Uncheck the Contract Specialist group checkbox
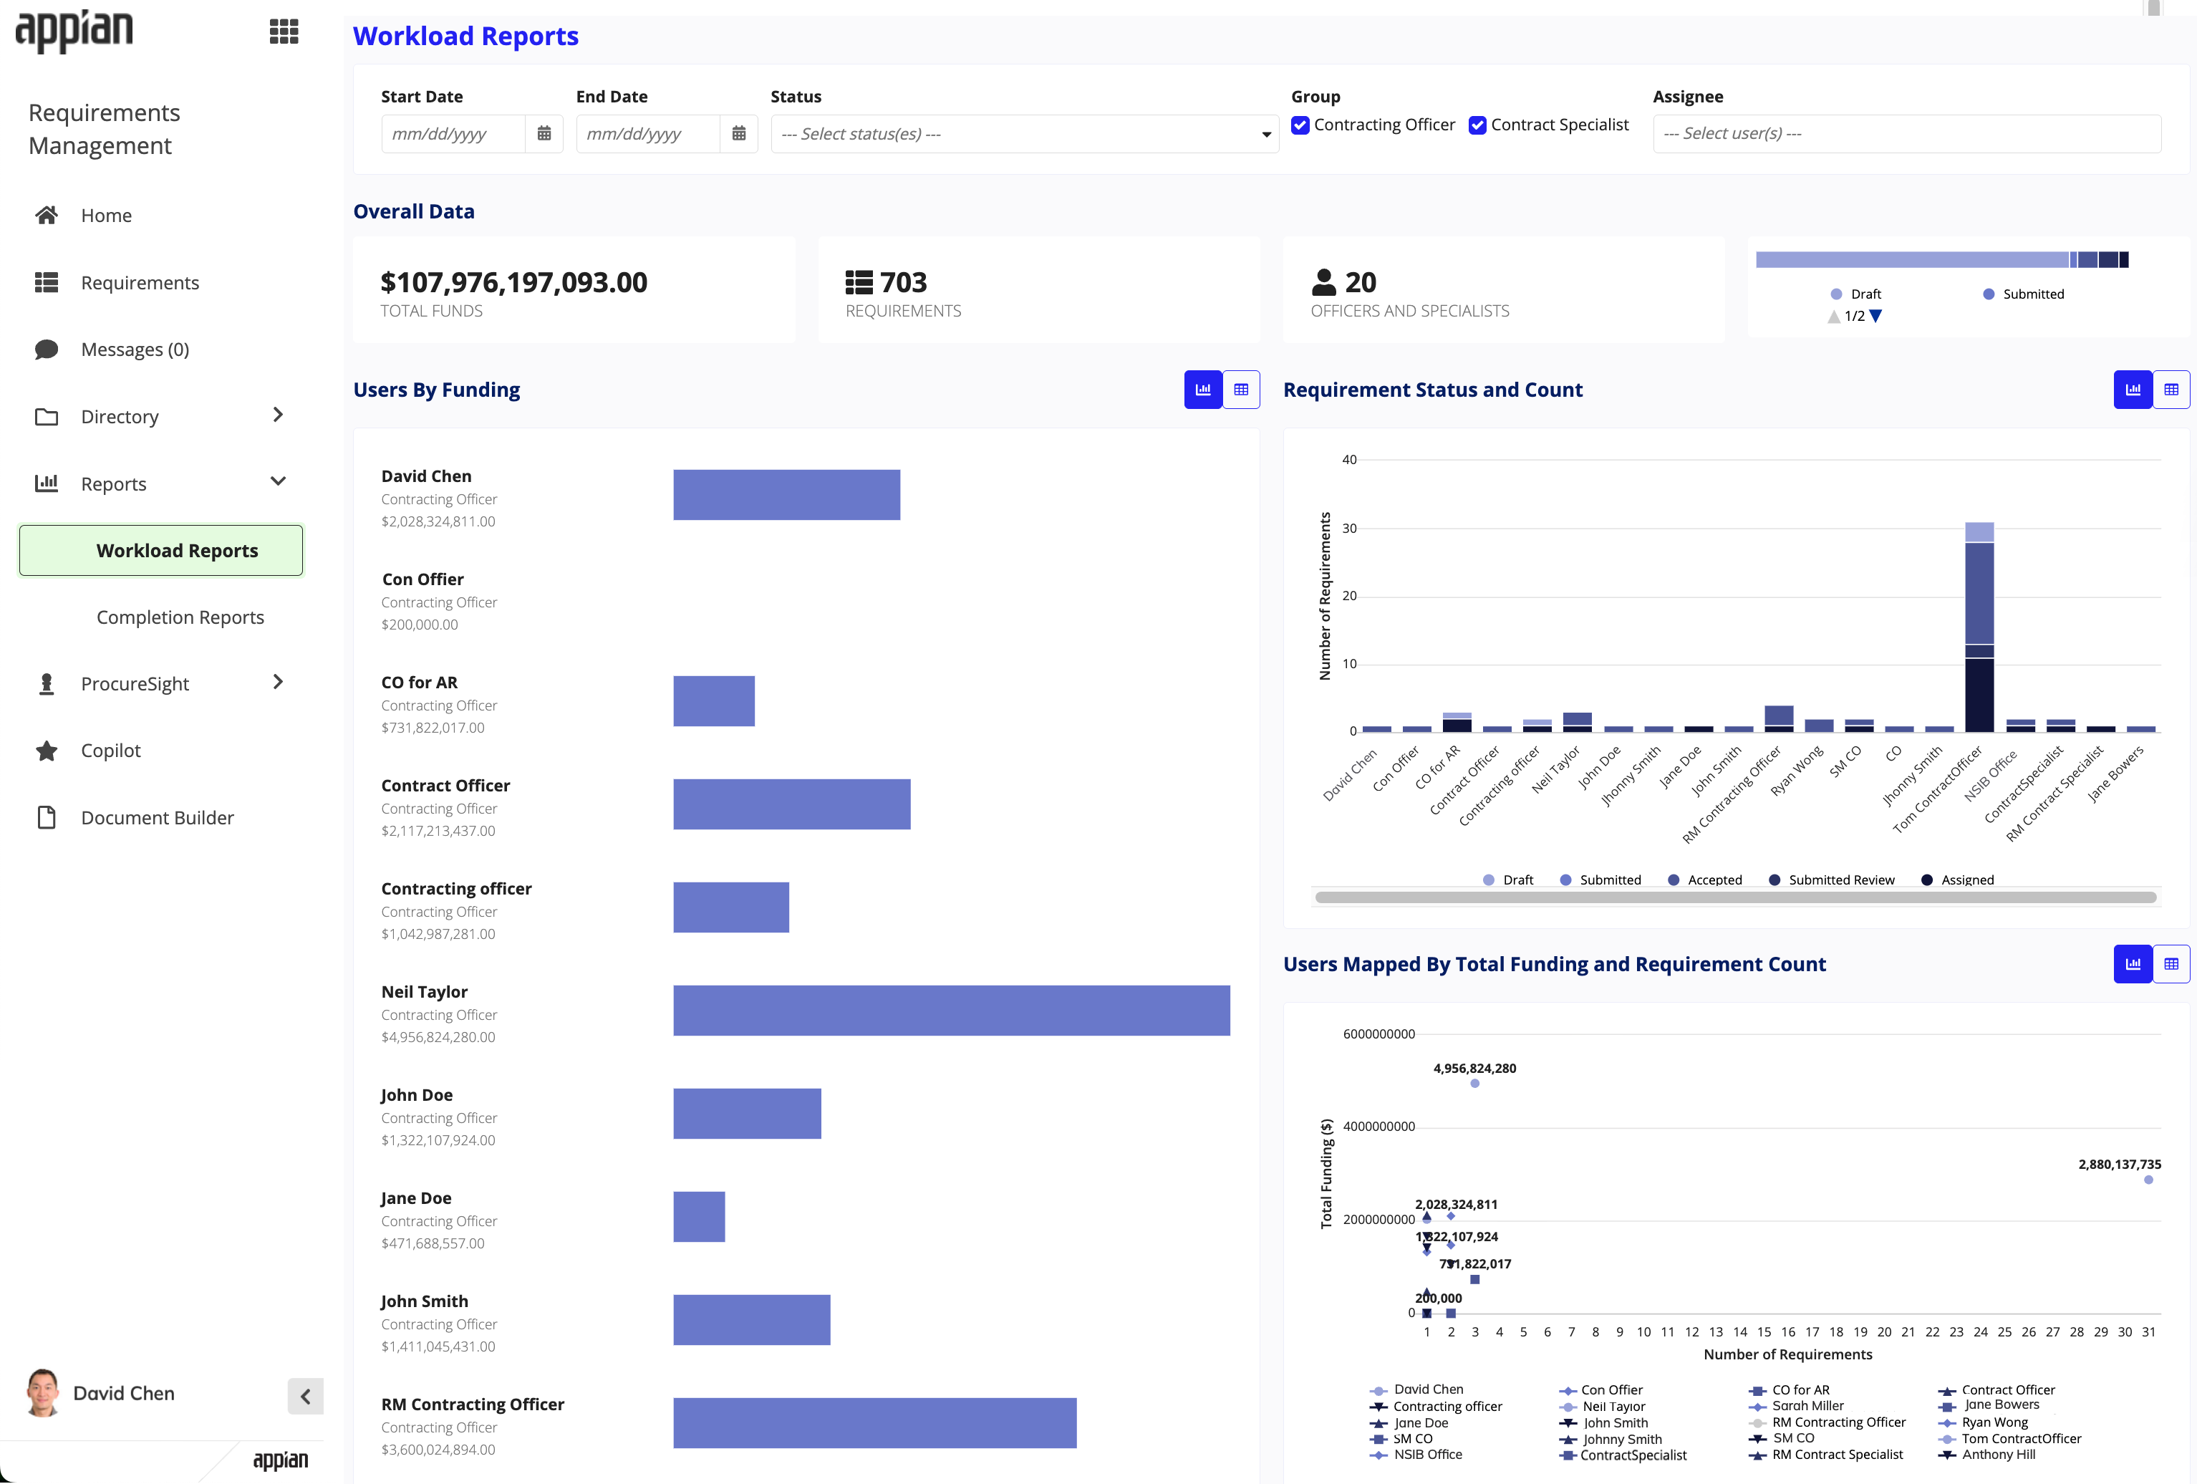2197x1484 pixels. [1477, 125]
